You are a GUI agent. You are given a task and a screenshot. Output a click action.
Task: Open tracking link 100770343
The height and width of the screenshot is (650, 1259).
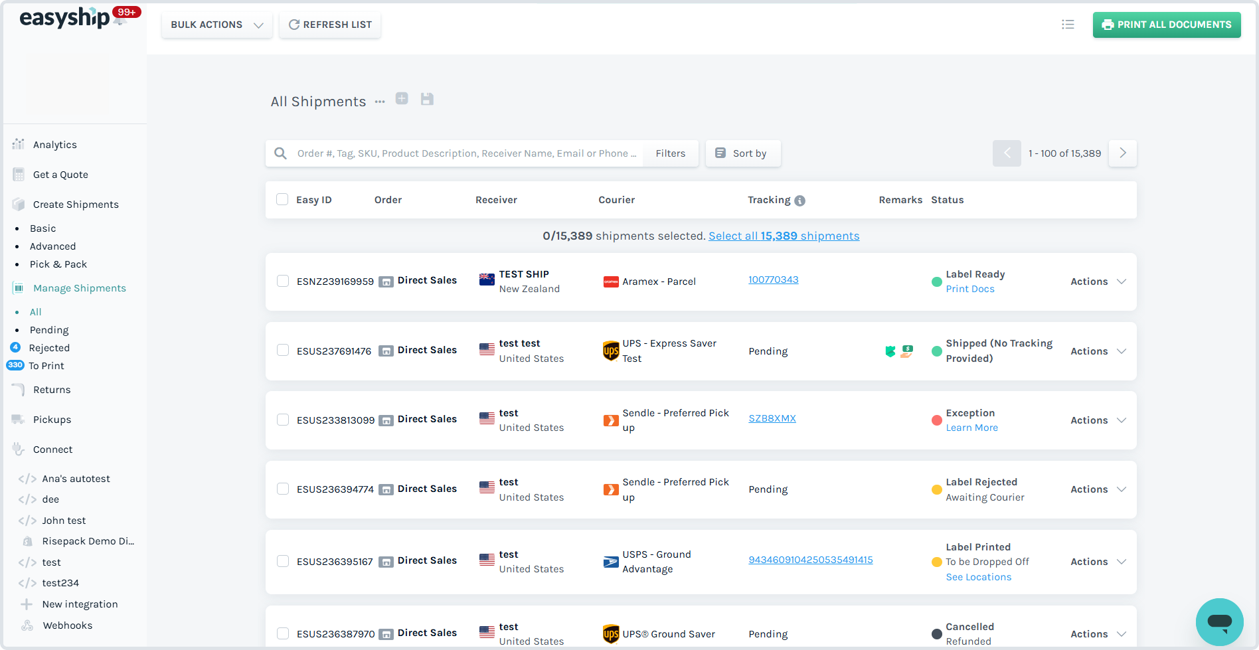pos(774,280)
